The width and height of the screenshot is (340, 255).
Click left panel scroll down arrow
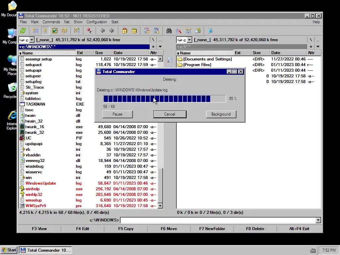pos(160,206)
